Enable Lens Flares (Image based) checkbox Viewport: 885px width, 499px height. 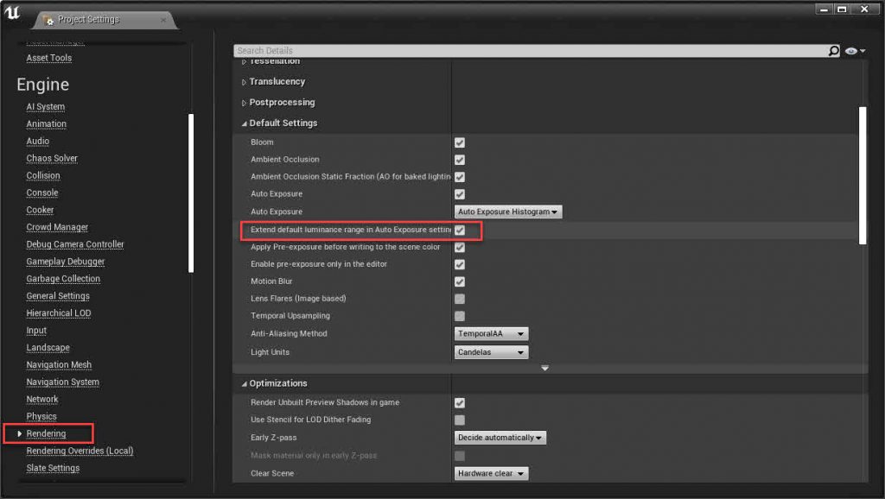click(460, 299)
